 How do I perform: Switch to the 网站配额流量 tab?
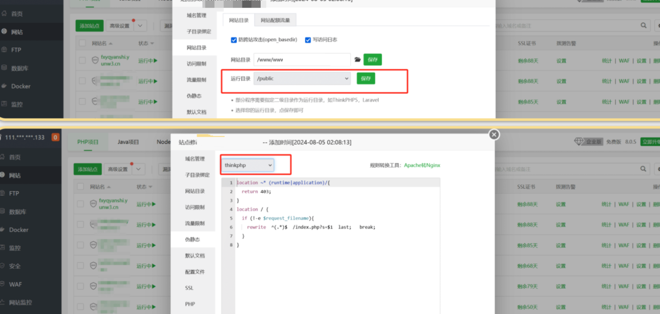pos(275,20)
